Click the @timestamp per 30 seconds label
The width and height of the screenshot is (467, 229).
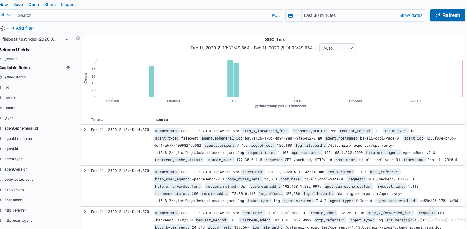click(x=280, y=106)
